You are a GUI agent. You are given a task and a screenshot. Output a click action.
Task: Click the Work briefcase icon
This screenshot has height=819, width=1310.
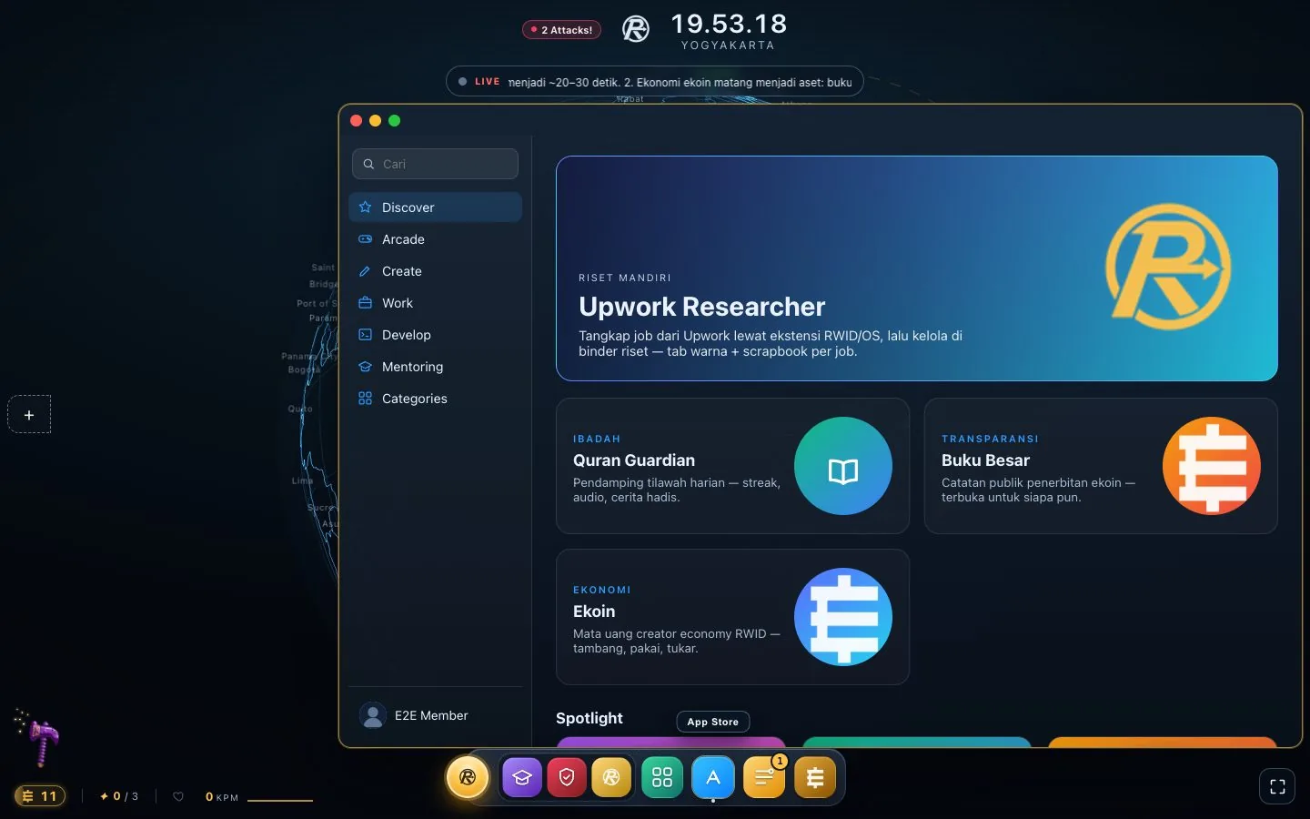[x=365, y=303]
